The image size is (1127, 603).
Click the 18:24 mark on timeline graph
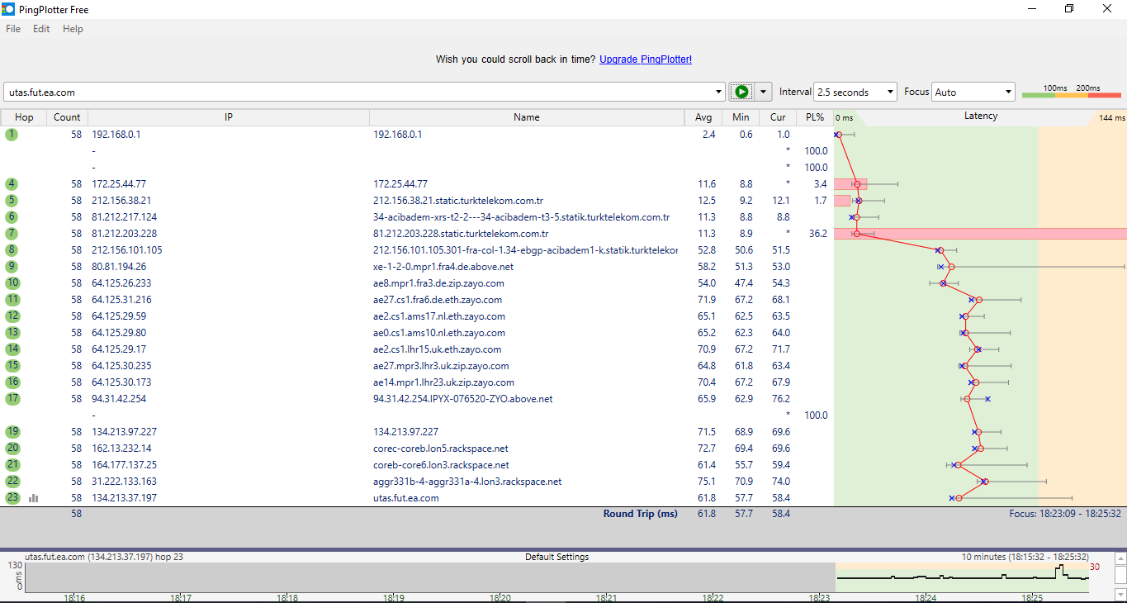[926, 597]
